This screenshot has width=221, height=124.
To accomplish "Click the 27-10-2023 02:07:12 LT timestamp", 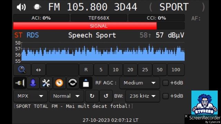I will pyautogui.click(x=110, y=120).
